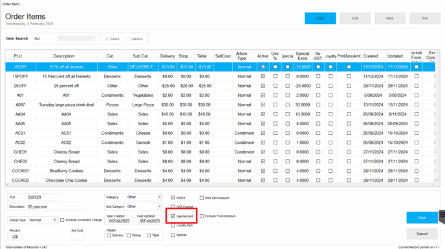Toggle No GST checkbox in 15POFF row
445x249 pixels.
coord(318,76)
